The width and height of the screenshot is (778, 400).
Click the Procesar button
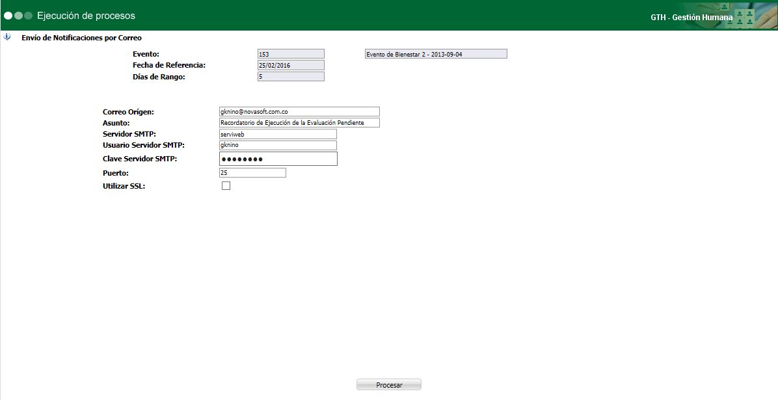point(389,384)
